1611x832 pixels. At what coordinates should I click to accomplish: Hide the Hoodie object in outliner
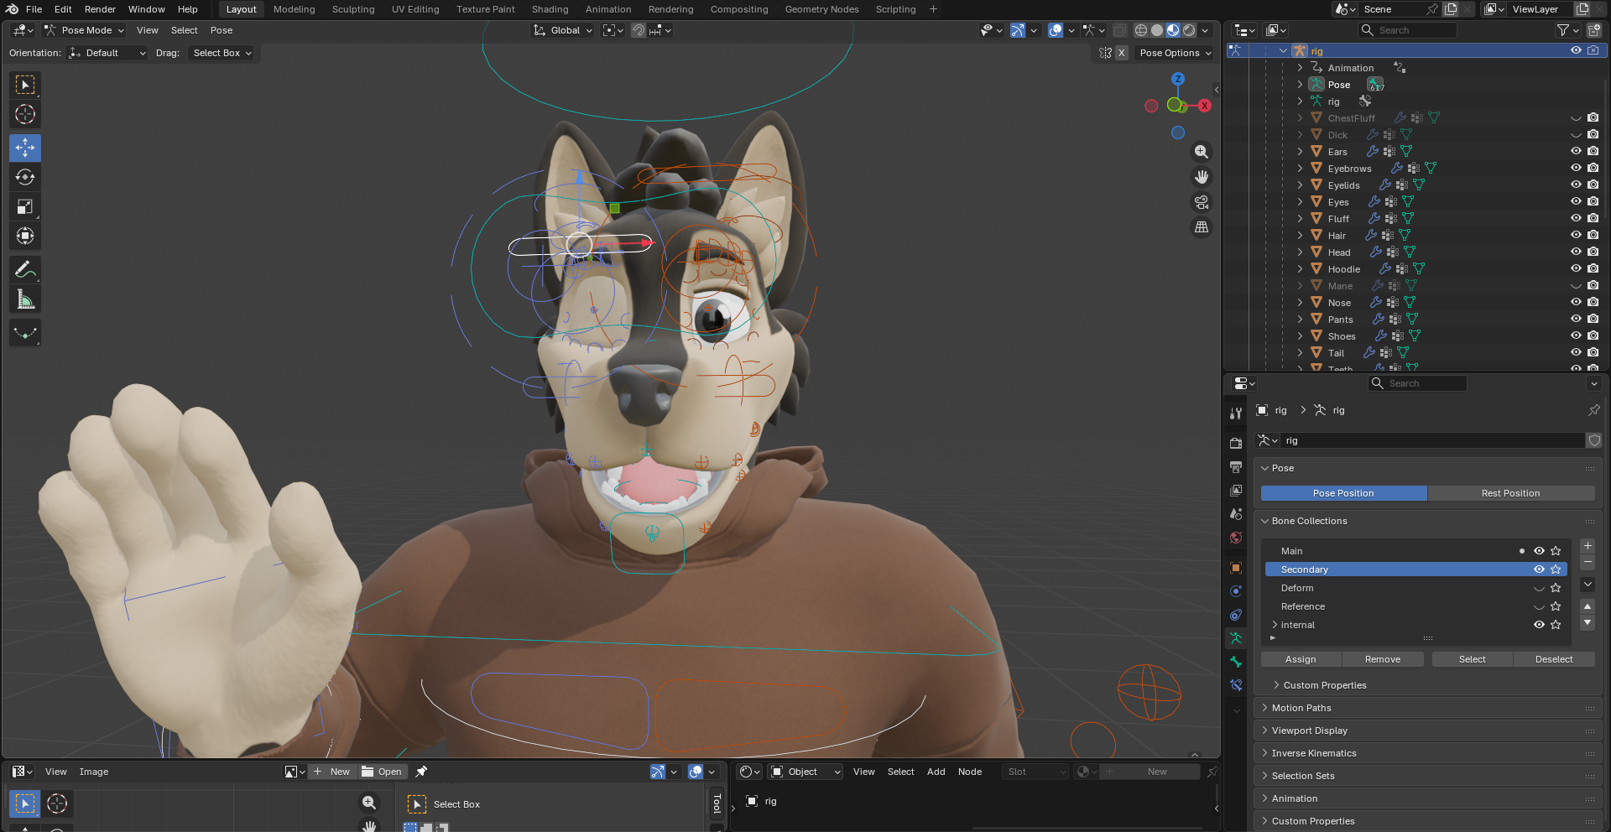click(x=1576, y=269)
